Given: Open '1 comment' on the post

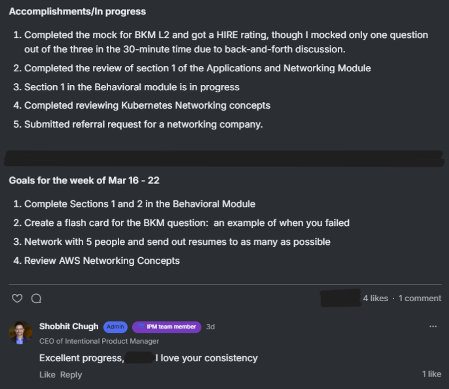Looking at the screenshot, I should [x=420, y=298].
